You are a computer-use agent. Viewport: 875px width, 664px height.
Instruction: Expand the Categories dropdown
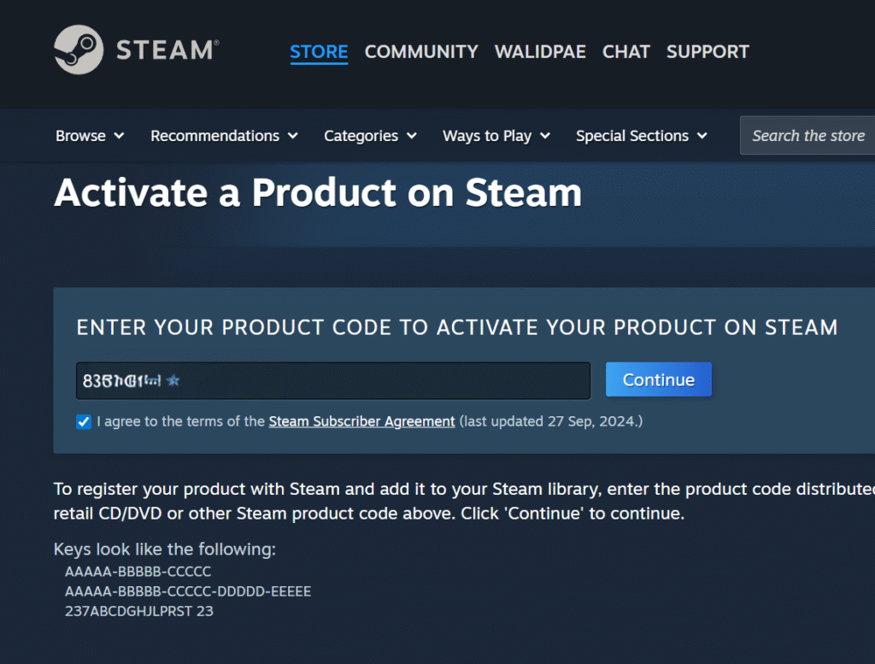[x=370, y=136]
